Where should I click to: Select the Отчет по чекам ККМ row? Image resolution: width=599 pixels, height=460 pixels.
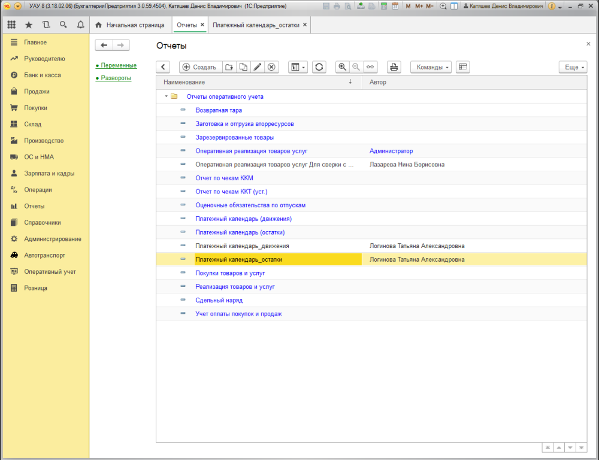(371, 178)
